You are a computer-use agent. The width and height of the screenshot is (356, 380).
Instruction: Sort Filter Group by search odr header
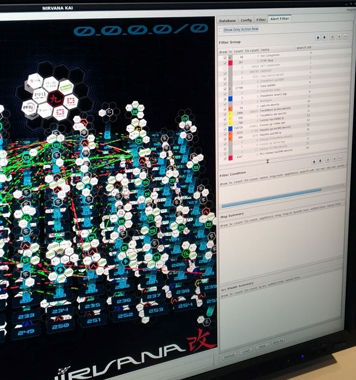304,48
